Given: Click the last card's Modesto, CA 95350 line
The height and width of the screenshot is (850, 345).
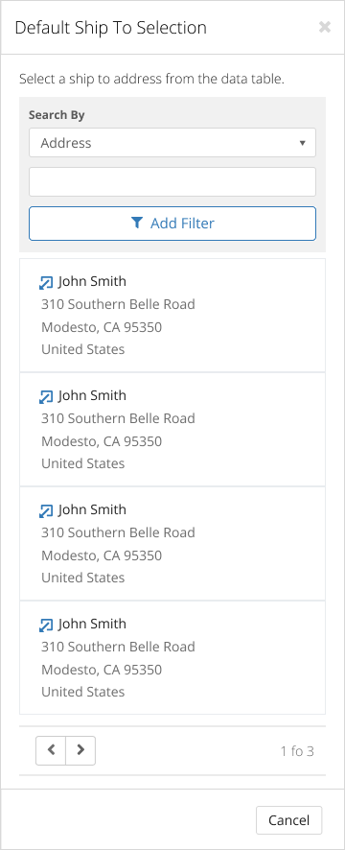Looking at the screenshot, I should 102,670.
